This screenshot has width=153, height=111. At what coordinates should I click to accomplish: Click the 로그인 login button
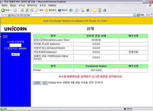[16, 54]
